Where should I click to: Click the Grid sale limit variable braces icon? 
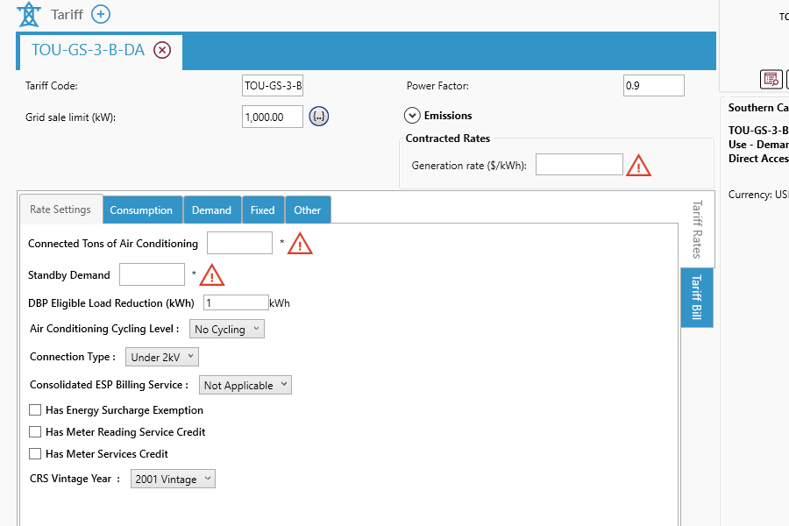[319, 117]
